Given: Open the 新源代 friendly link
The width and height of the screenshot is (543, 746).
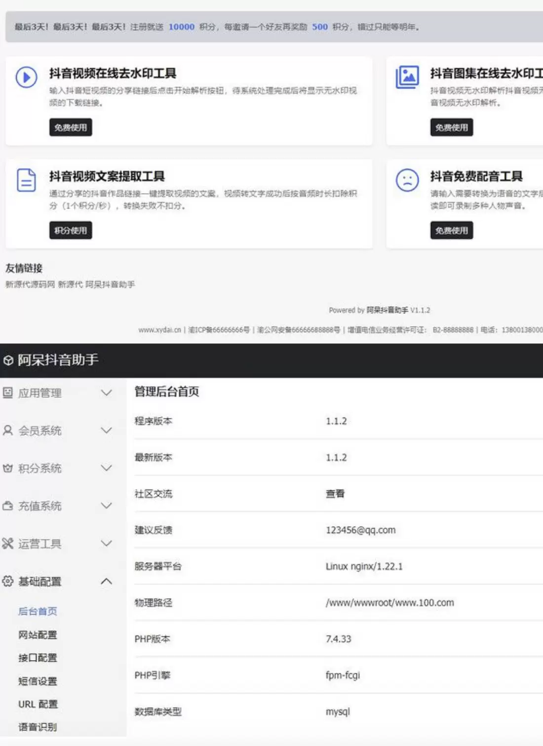Looking at the screenshot, I should pos(70,285).
